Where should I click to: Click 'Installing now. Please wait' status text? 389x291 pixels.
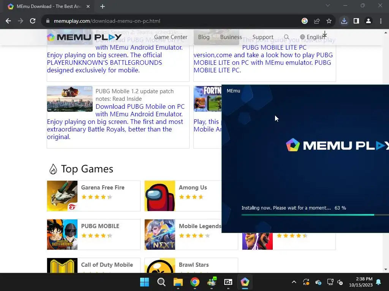coord(286,208)
